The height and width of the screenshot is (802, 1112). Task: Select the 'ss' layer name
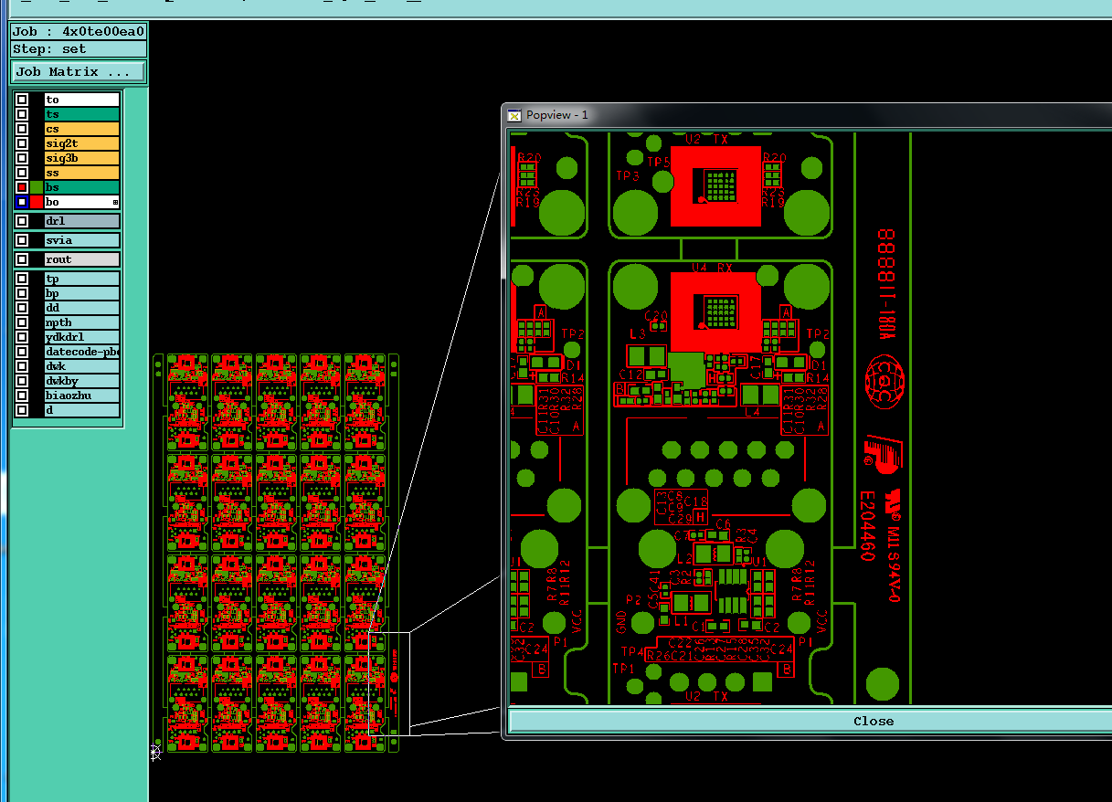coord(82,173)
